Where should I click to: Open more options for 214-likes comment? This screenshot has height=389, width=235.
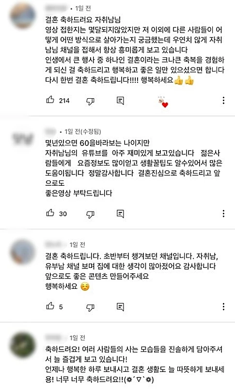[x=223, y=101]
